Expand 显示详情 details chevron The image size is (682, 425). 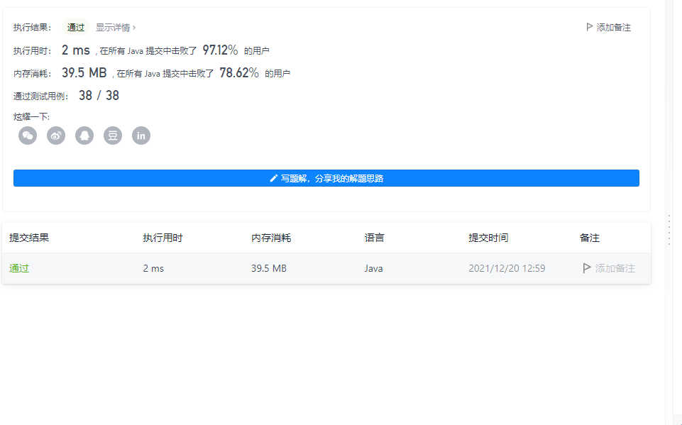(134, 28)
